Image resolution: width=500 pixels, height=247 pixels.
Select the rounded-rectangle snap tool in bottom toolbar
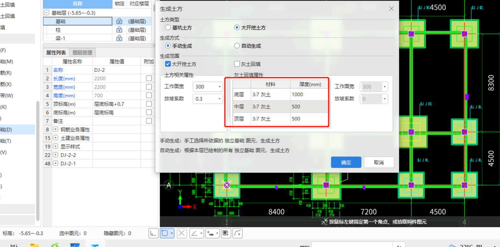point(165,233)
